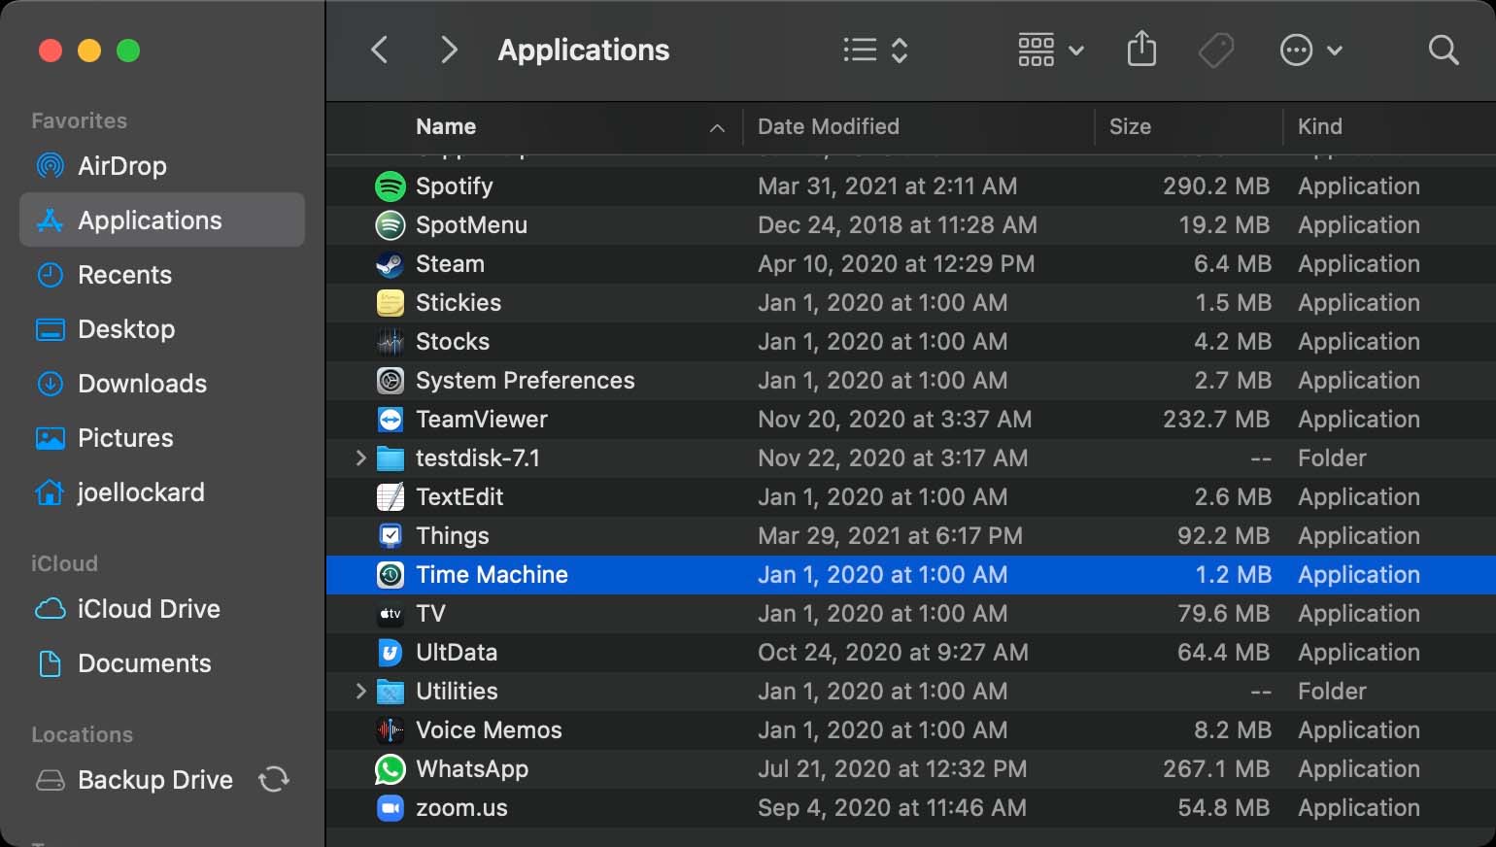Click the WhatsApp file name
Viewport: 1496px width, 847px height.
pos(472,768)
